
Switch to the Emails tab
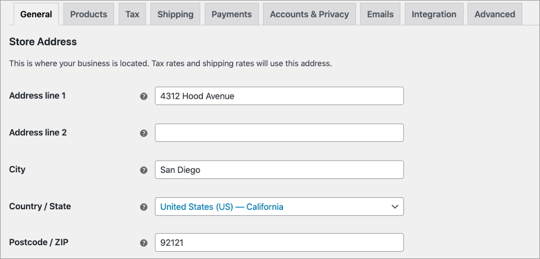tap(380, 14)
